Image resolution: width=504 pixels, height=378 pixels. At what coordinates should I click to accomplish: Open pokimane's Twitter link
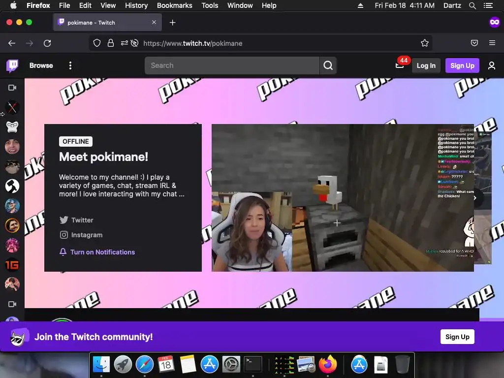point(76,220)
